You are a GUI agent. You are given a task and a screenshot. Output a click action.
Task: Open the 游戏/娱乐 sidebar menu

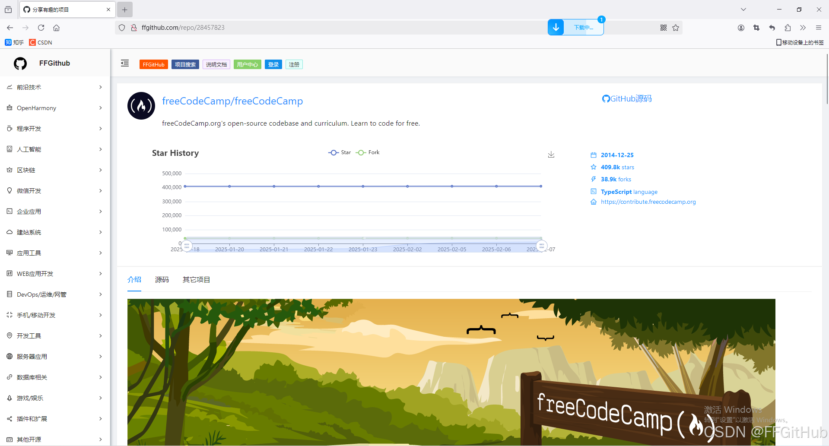click(55, 398)
